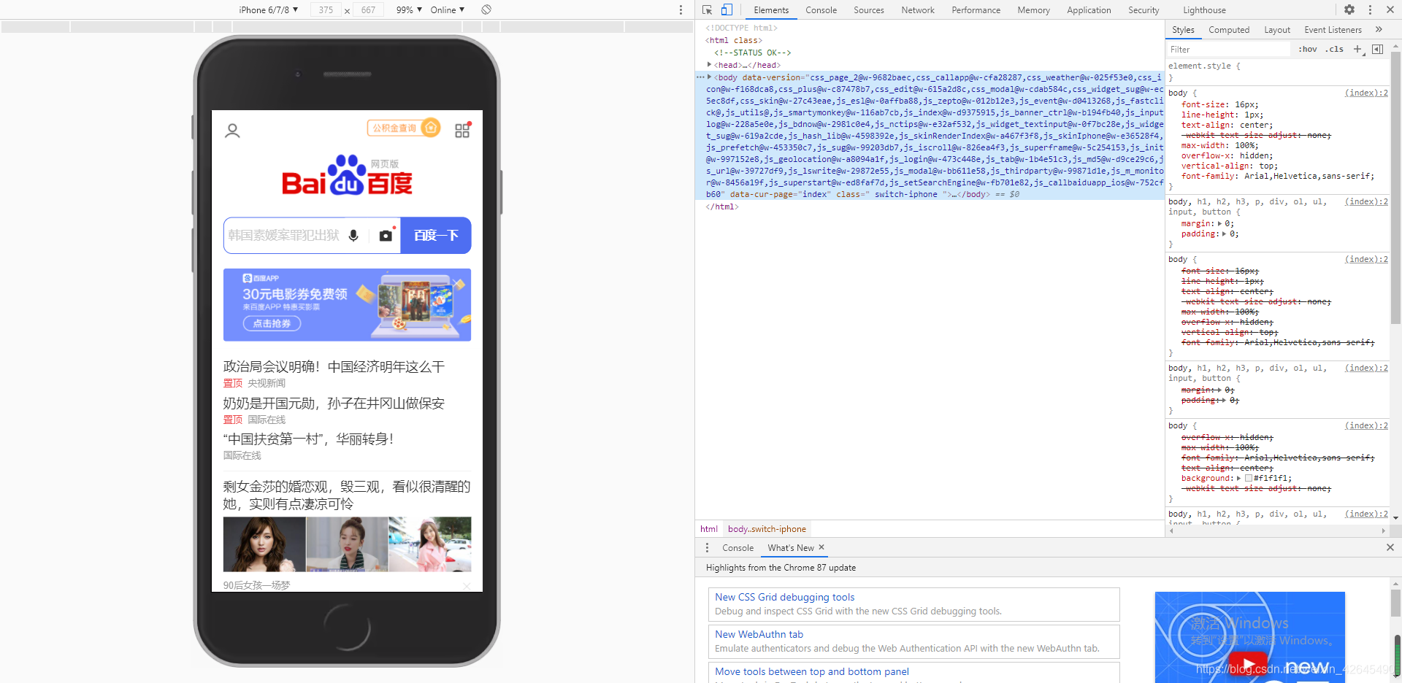
Task: Toggle the computed styles sidebar icon
Action: pyautogui.click(x=1377, y=49)
